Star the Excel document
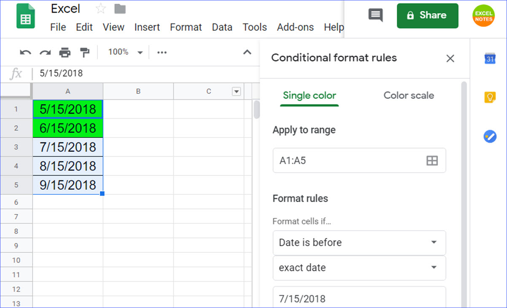This screenshot has width=507, height=308. click(x=100, y=9)
